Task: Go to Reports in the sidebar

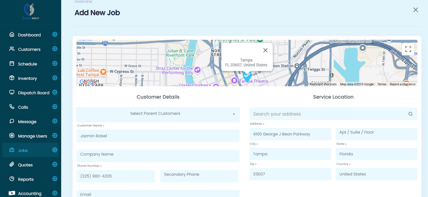Action: point(26,179)
